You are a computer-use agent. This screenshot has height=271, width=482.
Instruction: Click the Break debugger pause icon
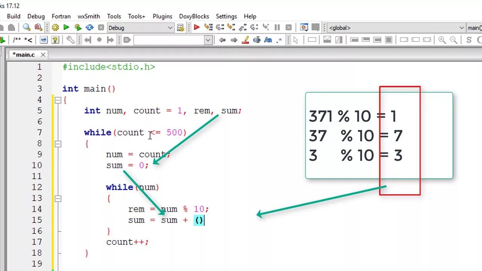click(x=277, y=27)
